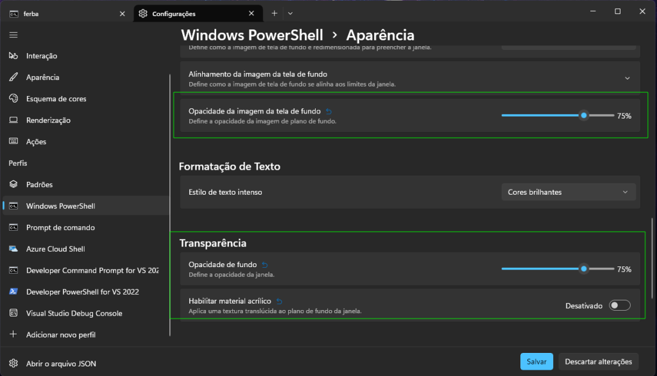Image resolution: width=657 pixels, height=376 pixels.
Task: Open Esquema de cores settings
Action: [56, 99]
